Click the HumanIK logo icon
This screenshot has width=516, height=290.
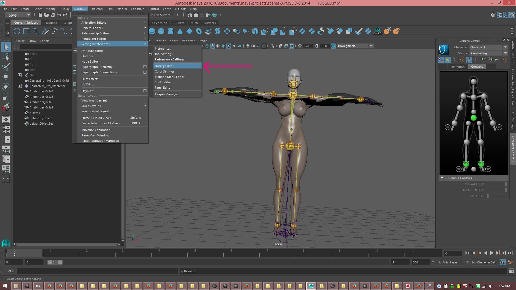[443, 50]
